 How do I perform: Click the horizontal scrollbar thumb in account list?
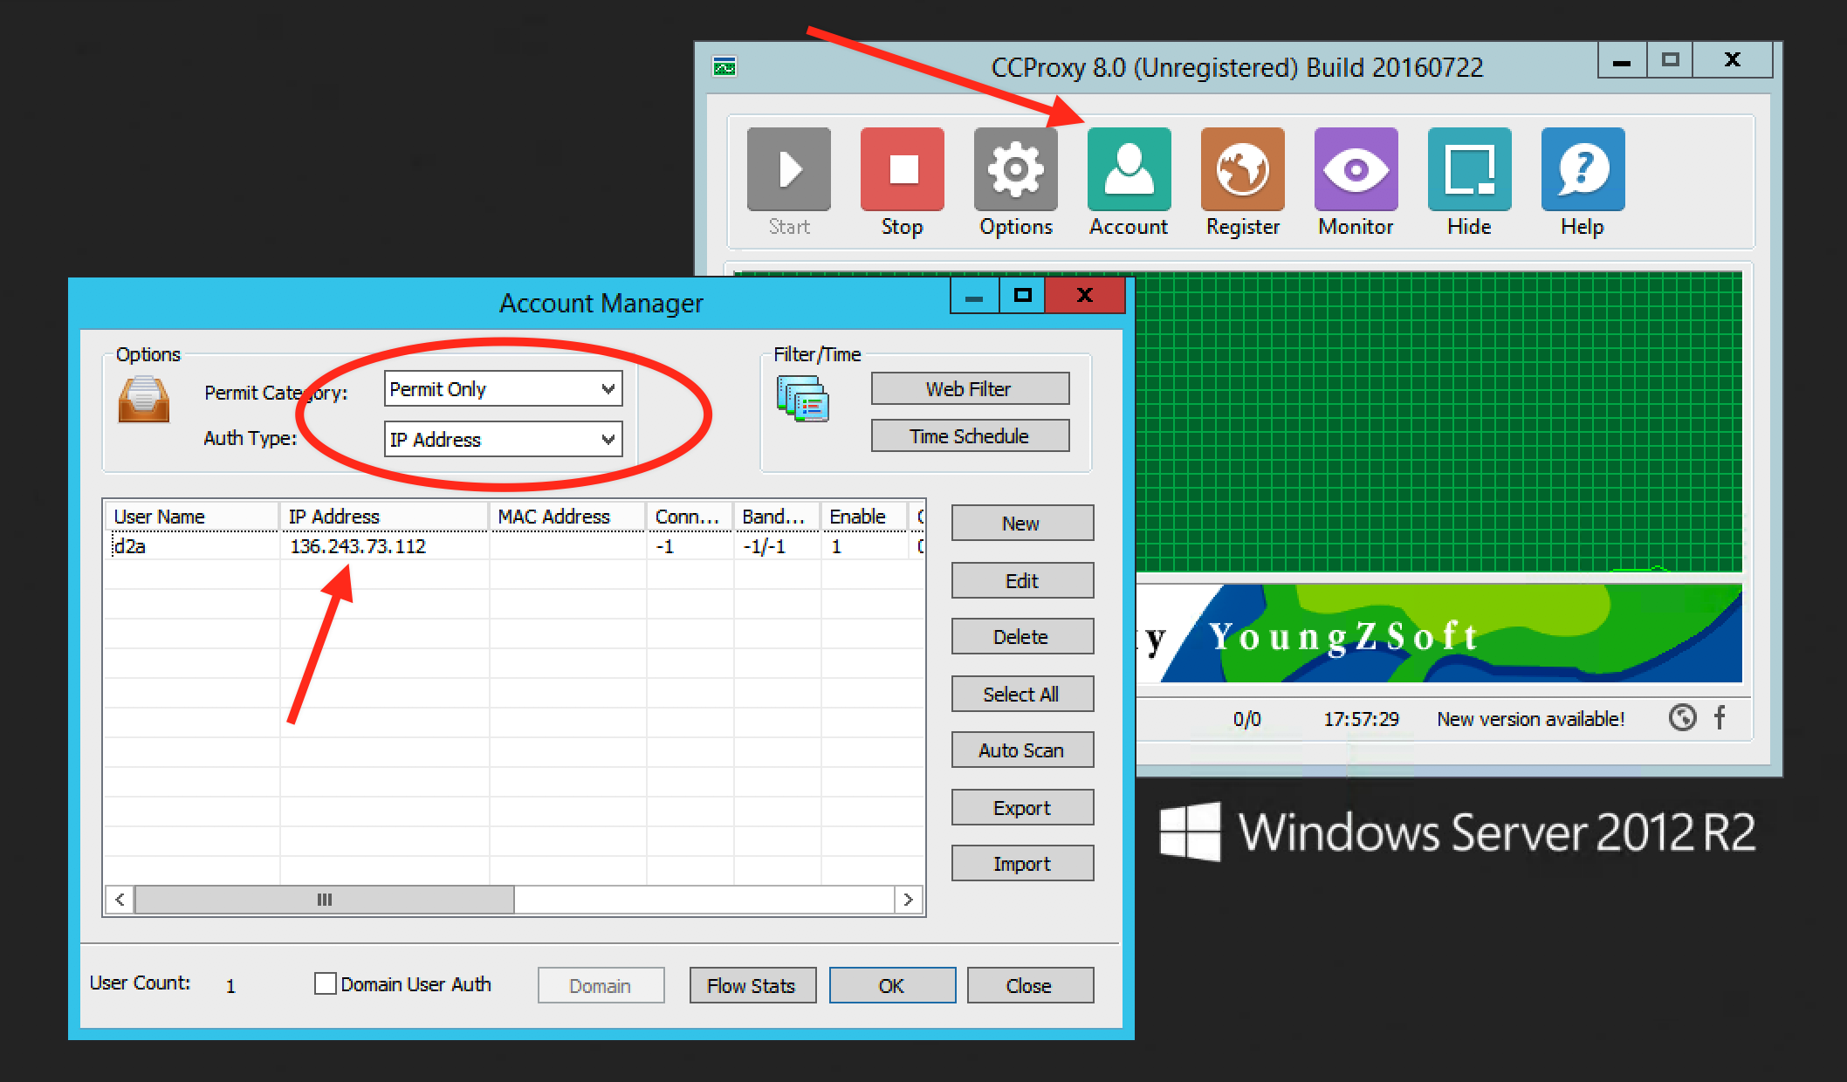pyautogui.click(x=325, y=900)
